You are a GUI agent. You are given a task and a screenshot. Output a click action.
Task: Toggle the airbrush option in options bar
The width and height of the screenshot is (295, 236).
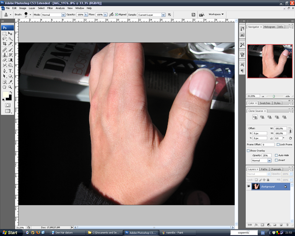point(111,14)
